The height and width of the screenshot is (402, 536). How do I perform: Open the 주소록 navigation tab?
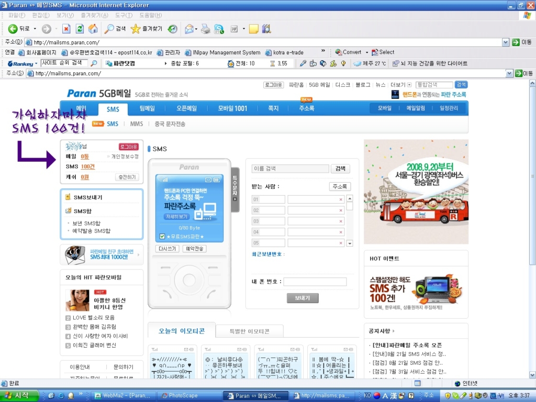pyautogui.click(x=306, y=108)
